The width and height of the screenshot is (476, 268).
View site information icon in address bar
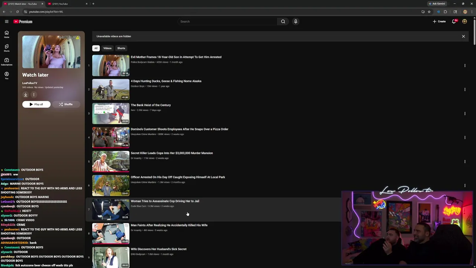click(26, 12)
